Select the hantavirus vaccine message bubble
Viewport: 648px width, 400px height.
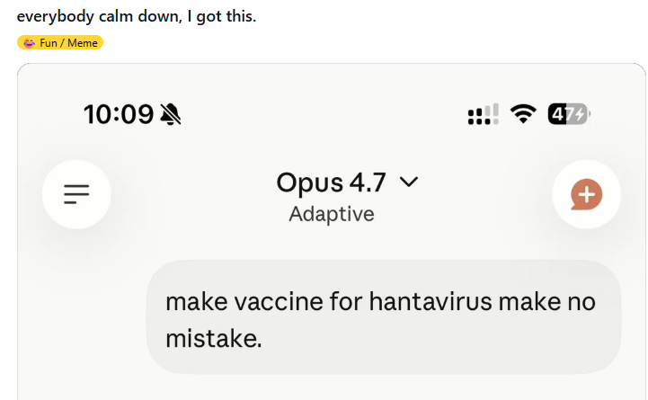coord(384,317)
